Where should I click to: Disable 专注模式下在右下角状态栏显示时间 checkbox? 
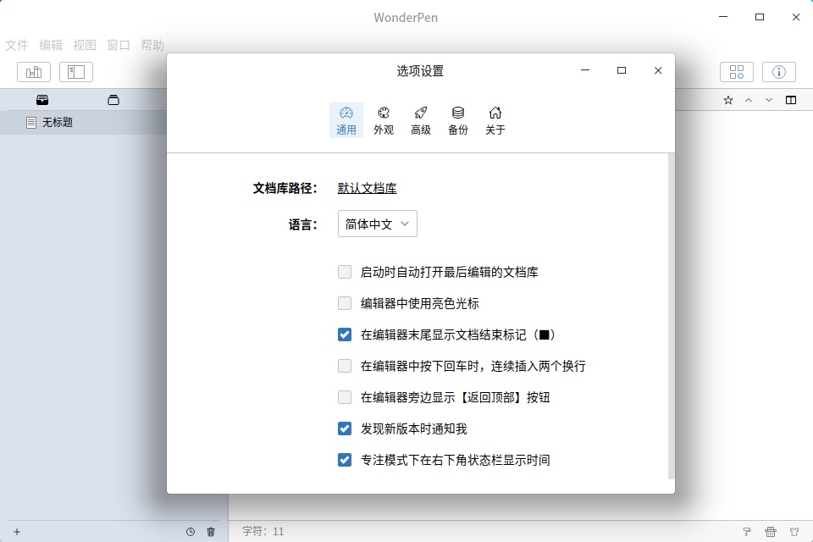click(345, 460)
